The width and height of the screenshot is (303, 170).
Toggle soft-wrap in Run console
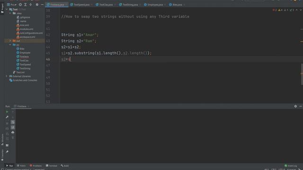pos(13,122)
